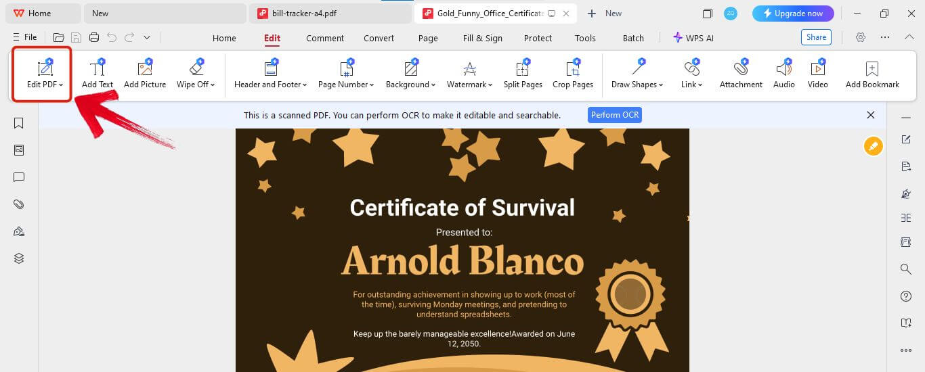Switch to the Home ribbon tab

(x=224, y=38)
